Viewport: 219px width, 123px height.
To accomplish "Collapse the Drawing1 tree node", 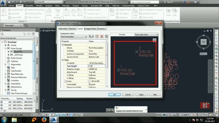I will coord(2,42).
